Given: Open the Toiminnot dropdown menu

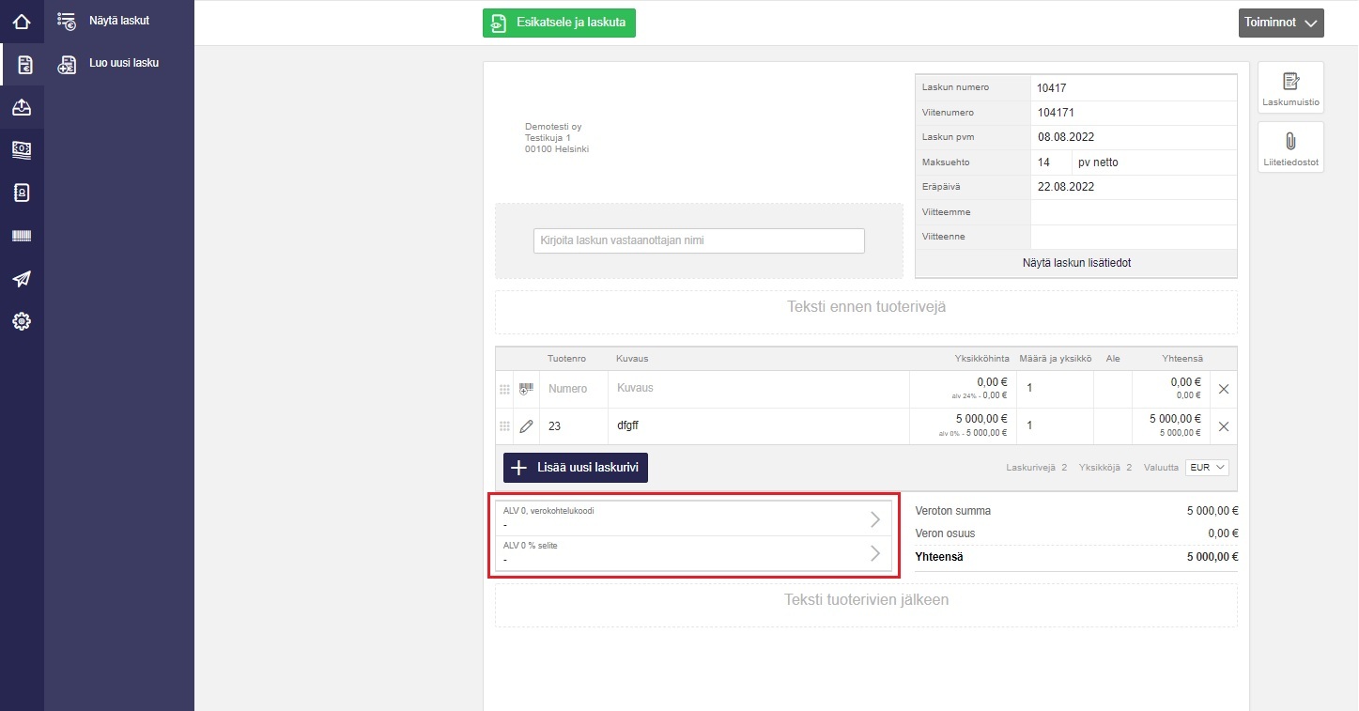Looking at the screenshot, I should click(1281, 23).
